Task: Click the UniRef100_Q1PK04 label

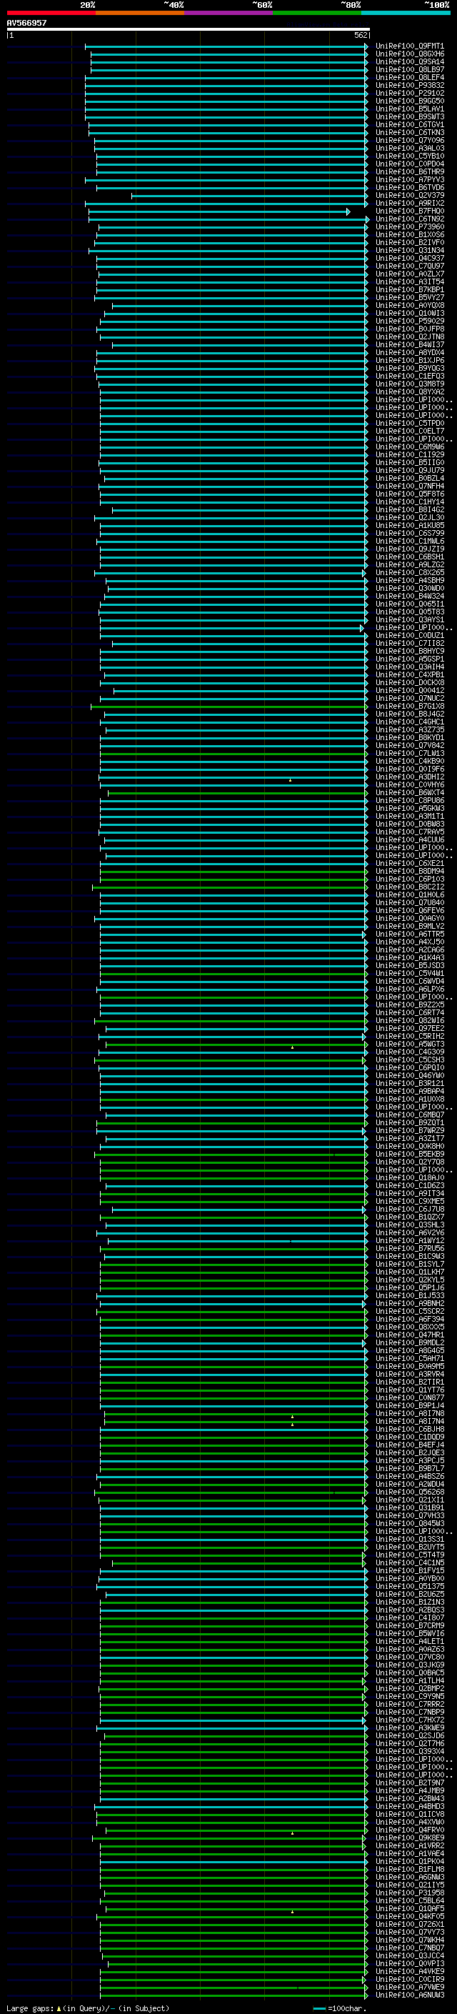Action: tap(409, 1862)
